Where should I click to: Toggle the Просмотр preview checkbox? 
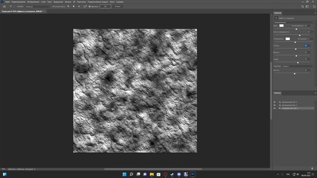90,6
